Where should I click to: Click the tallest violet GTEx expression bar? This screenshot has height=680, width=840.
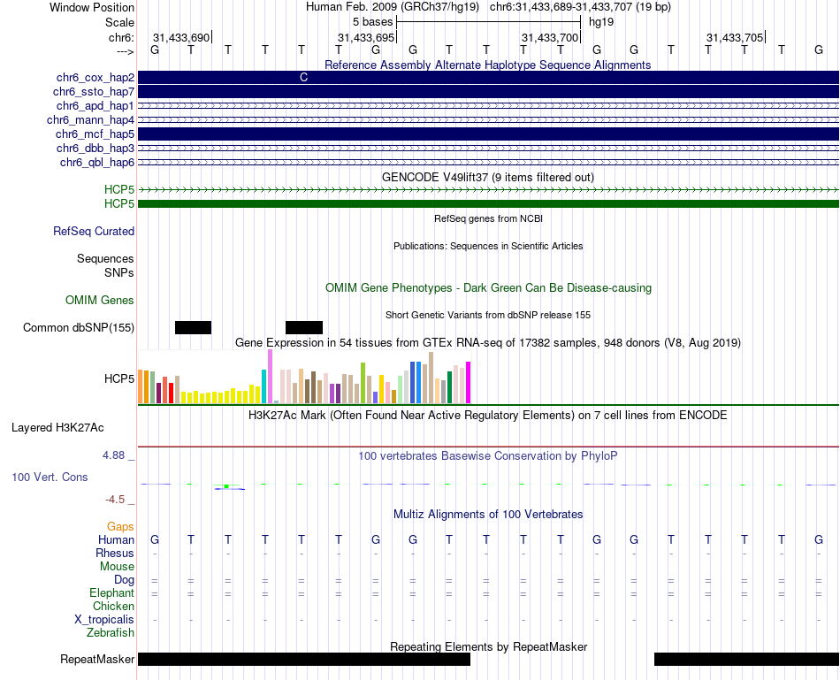[x=270, y=376]
